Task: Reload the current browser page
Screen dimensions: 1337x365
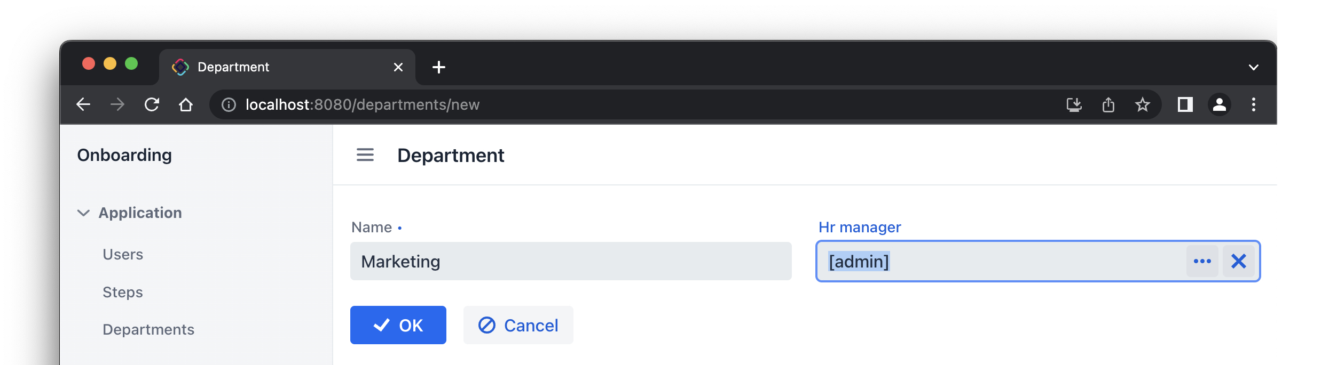Action: [152, 104]
